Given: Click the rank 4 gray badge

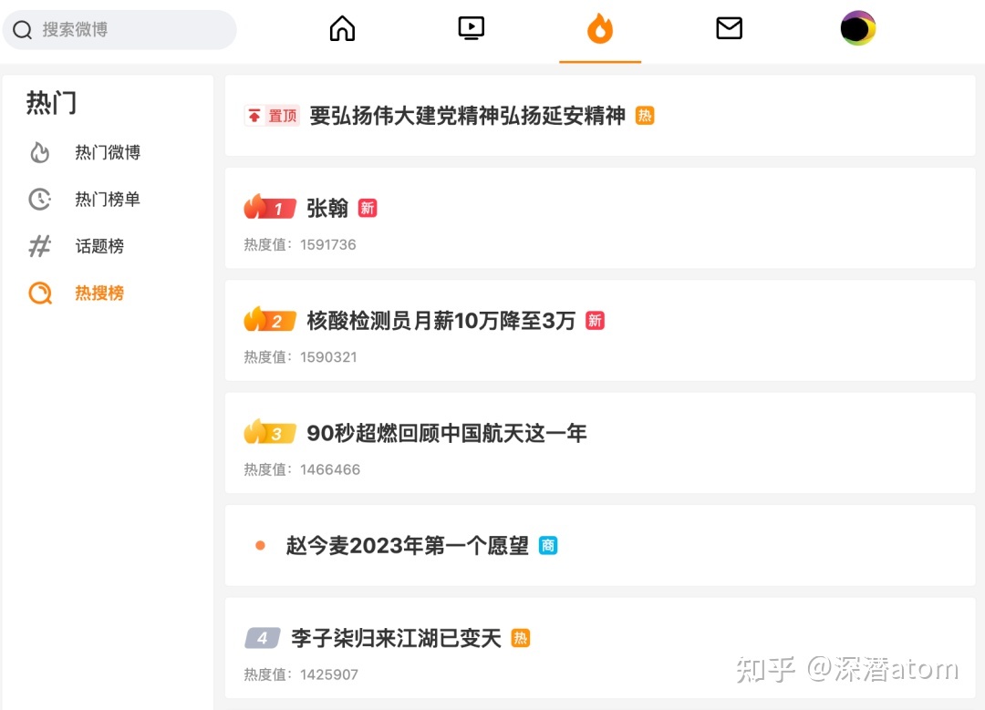Looking at the screenshot, I should pos(262,638).
